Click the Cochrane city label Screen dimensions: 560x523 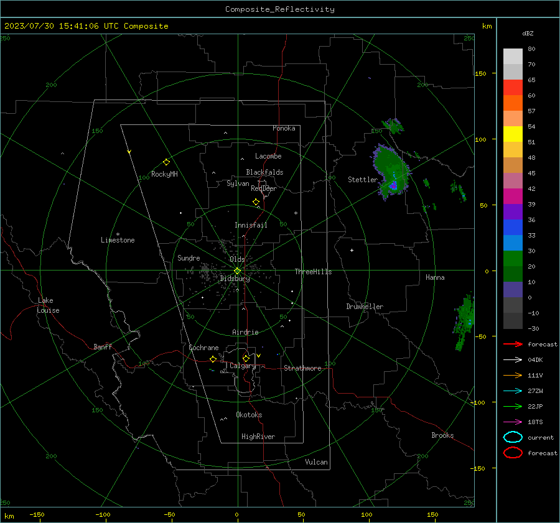203,348
